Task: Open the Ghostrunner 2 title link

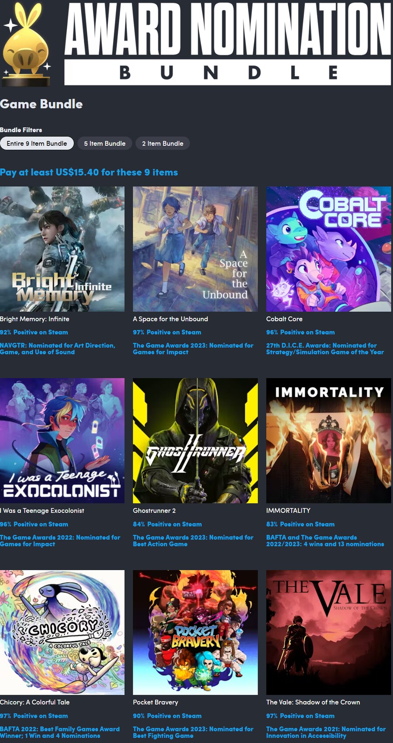Action: (x=154, y=510)
